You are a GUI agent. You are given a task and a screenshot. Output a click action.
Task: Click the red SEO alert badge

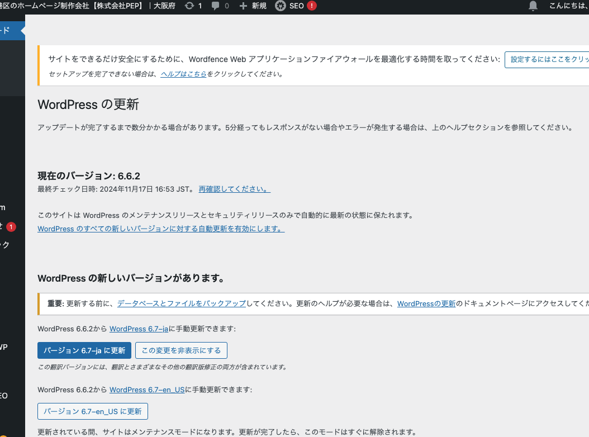click(312, 6)
